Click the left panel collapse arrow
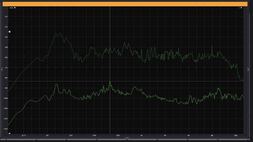Screen dimensions: 253x142 pyautogui.click(x=2, y=70)
